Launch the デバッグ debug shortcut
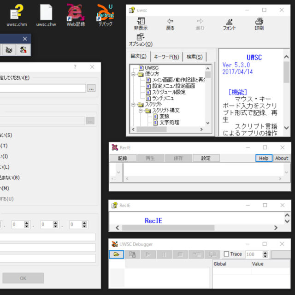The width and height of the screenshot is (295, 295). [106, 15]
